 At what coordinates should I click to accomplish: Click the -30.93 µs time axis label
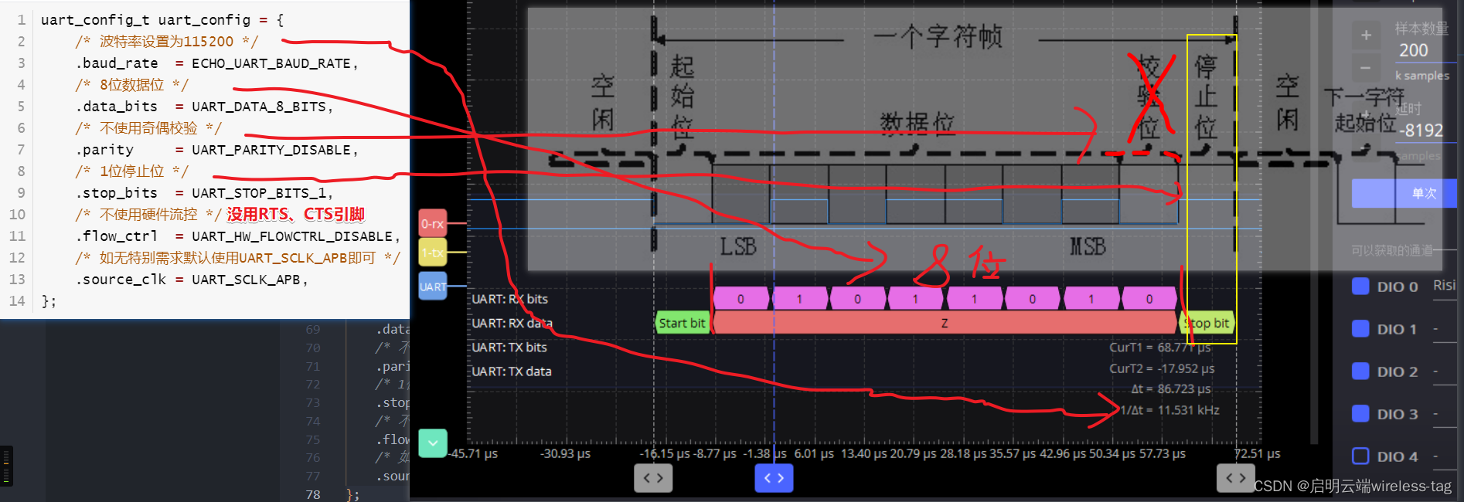tap(565, 453)
